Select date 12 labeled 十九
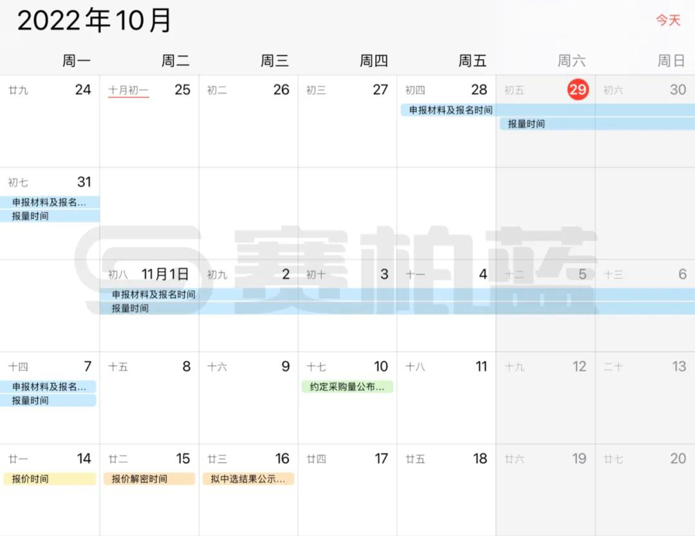This screenshot has height=536, width=695. [579, 367]
